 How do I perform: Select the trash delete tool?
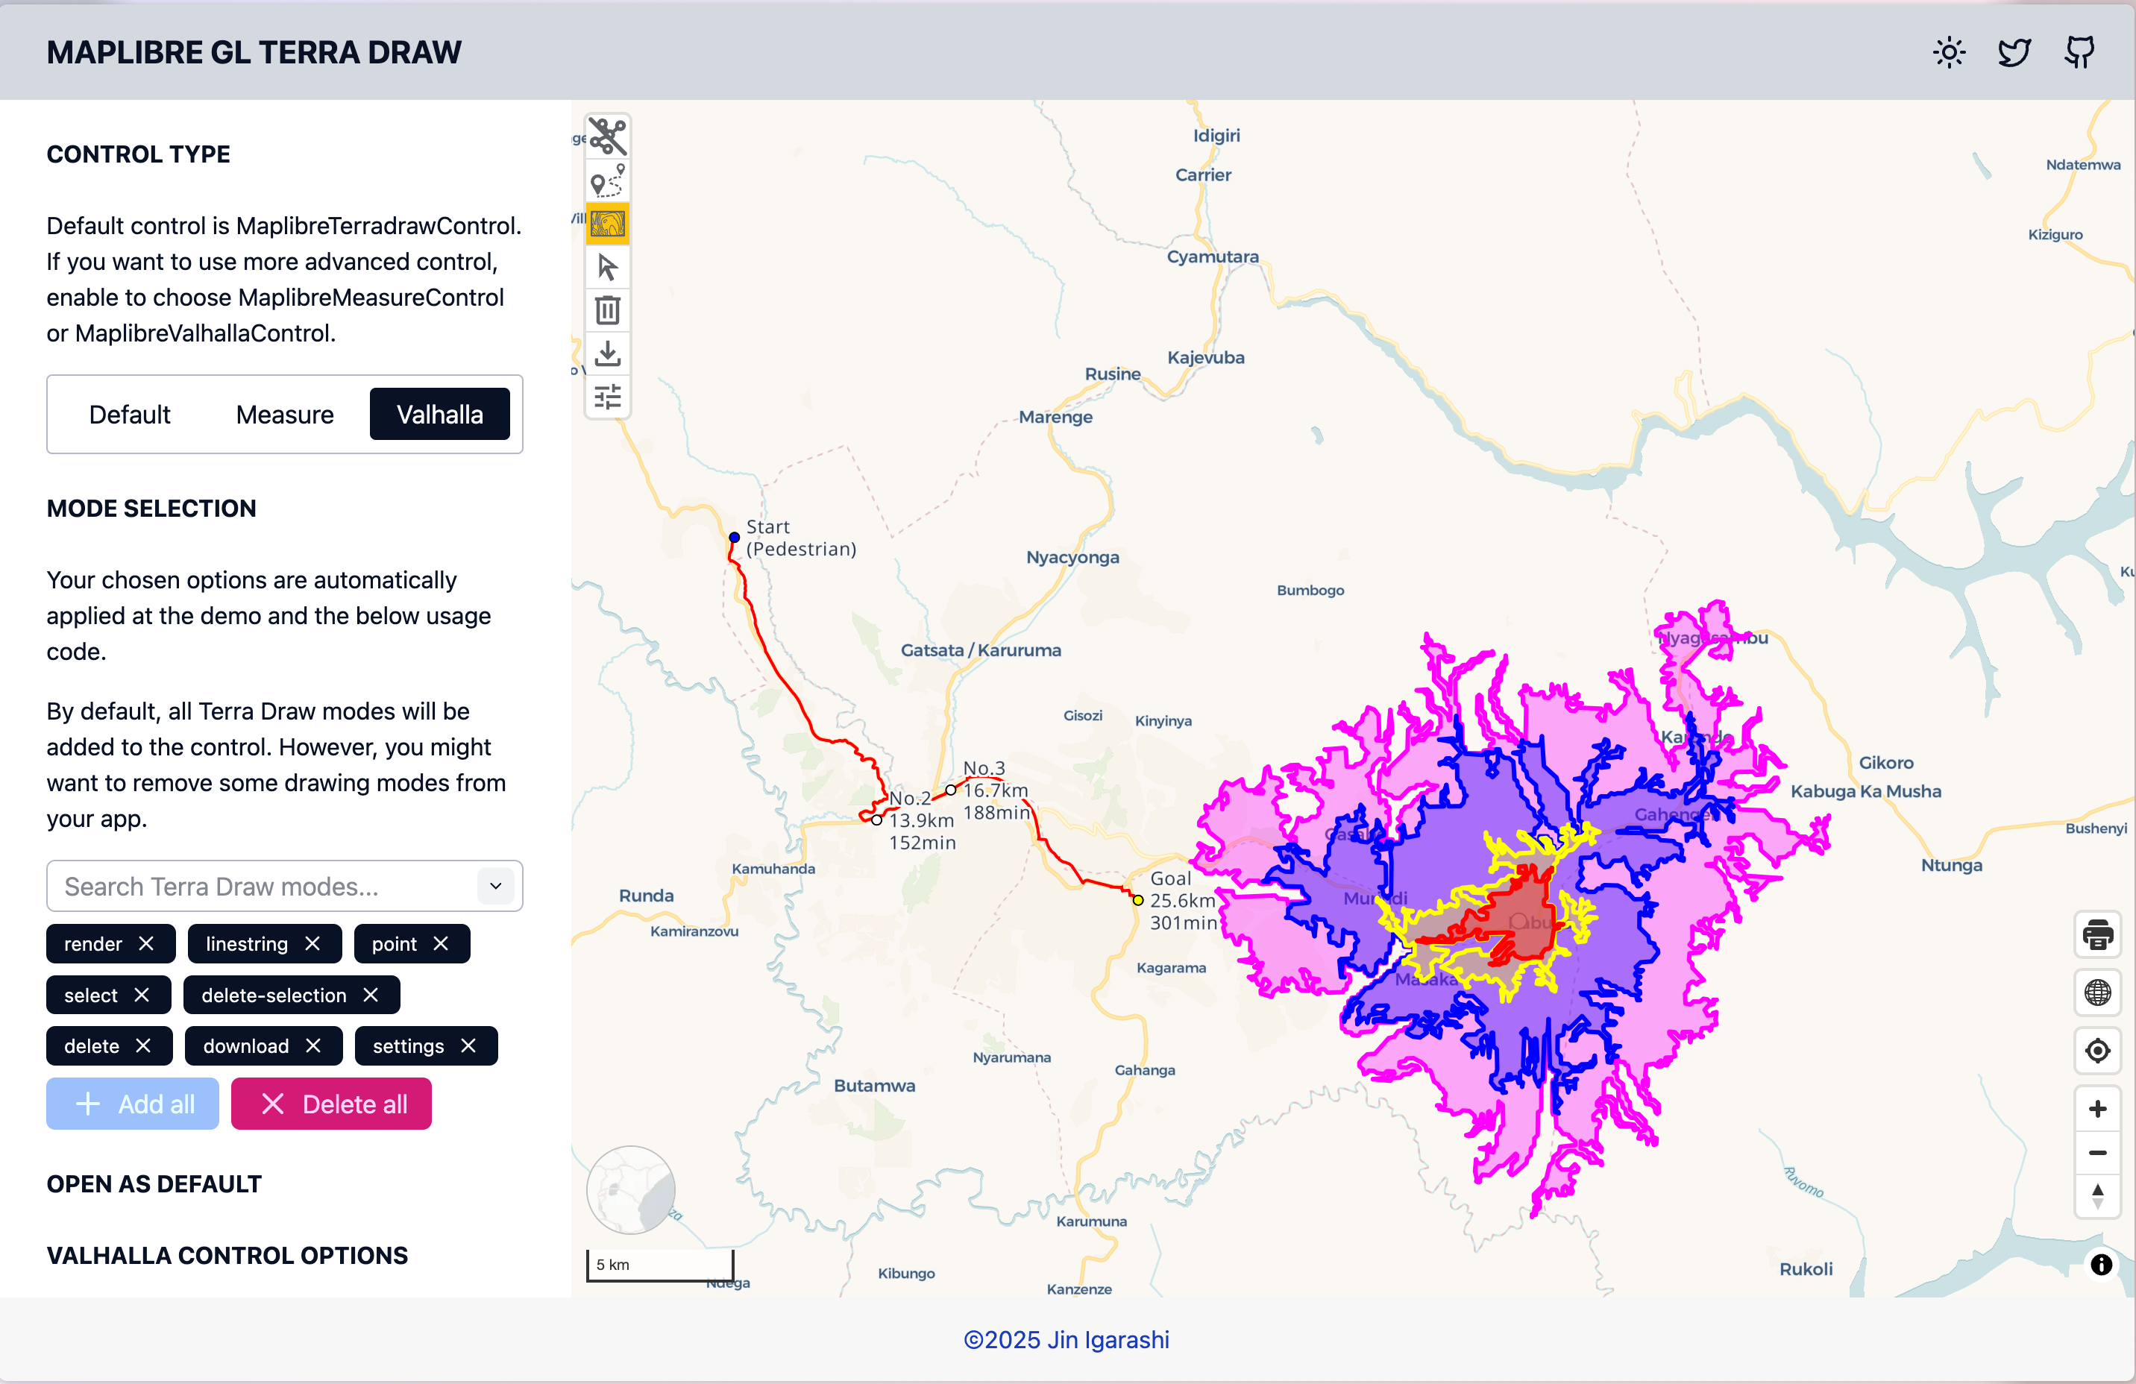click(x=608, y=310)
